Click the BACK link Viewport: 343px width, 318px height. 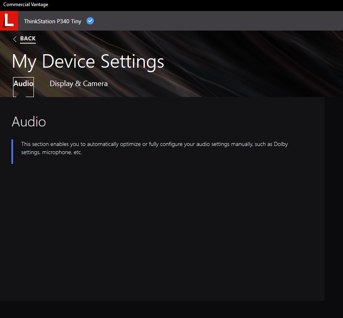point(28,38)
